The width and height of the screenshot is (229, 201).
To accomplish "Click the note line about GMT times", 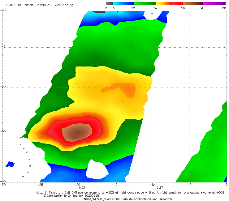I will (130, 193).
